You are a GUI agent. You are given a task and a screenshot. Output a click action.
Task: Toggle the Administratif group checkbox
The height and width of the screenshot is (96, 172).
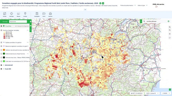coord(1,65)
